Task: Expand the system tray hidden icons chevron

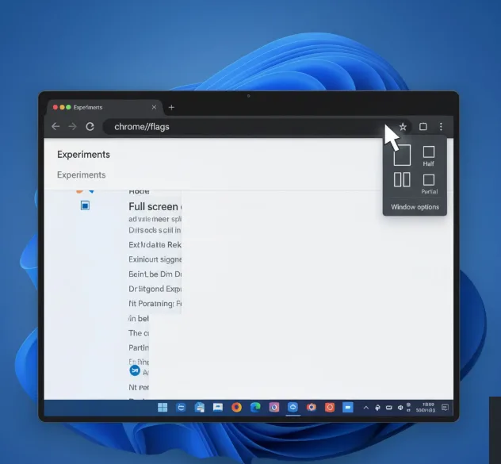Action: tap(366, 408)
